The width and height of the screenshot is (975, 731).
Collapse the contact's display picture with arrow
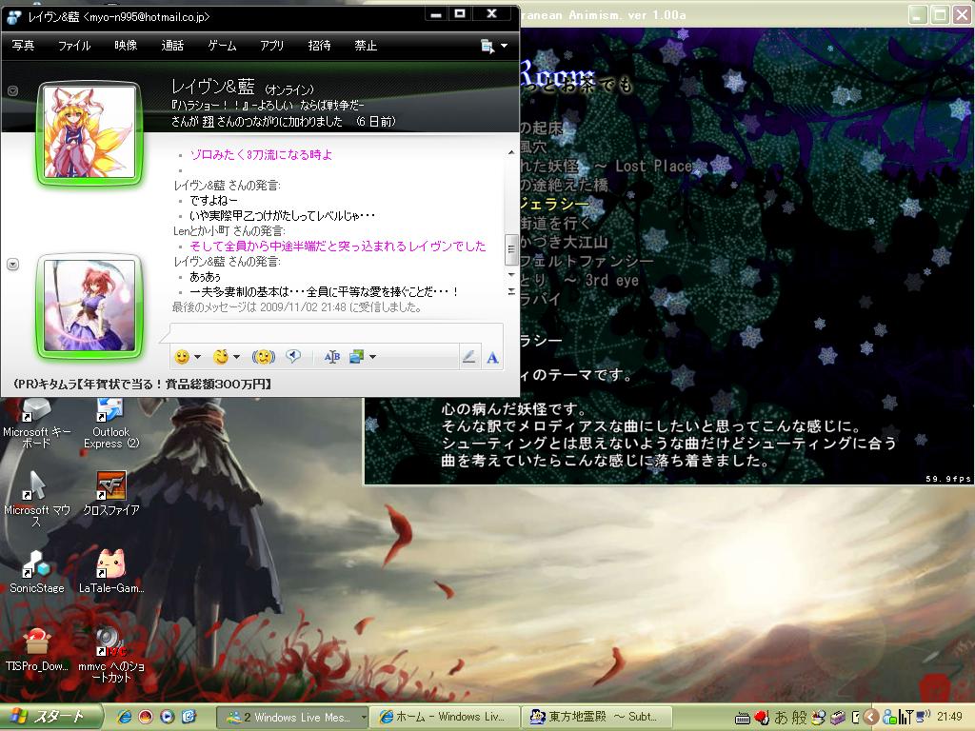12,90
